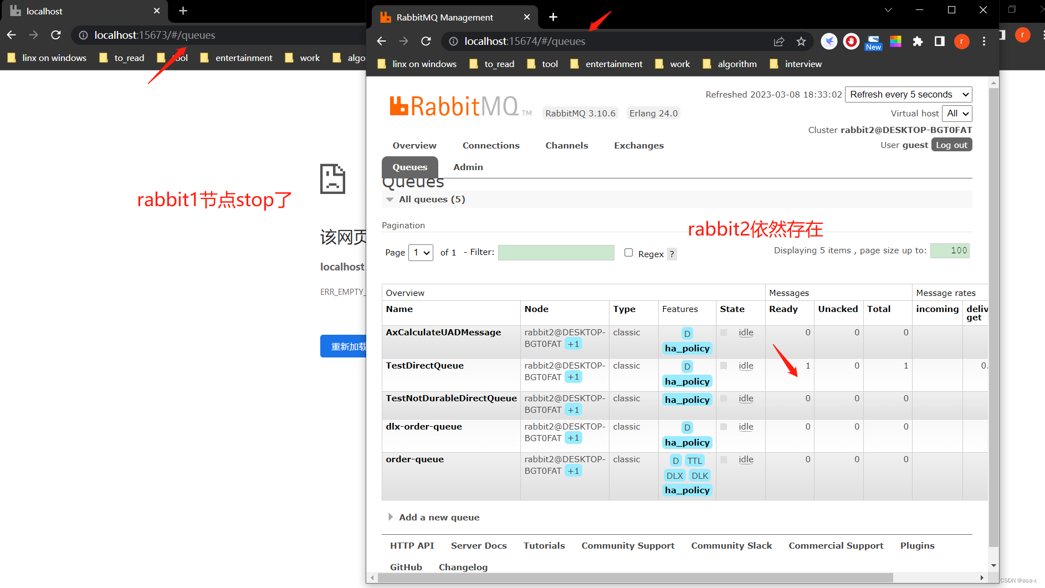Open the interview bookmark folder
The height and width of the screenshot is (588, 1045).
(x=796, y=64)
